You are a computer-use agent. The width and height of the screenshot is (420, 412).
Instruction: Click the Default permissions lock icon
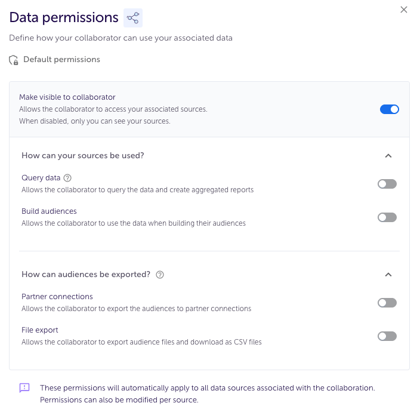(x=13, y=60)
